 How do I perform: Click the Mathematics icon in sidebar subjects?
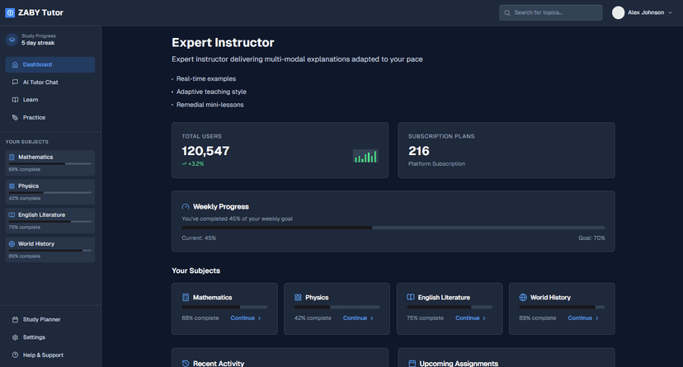tap(12, 158)
